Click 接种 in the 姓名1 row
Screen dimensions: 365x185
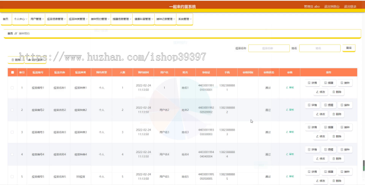345,83
